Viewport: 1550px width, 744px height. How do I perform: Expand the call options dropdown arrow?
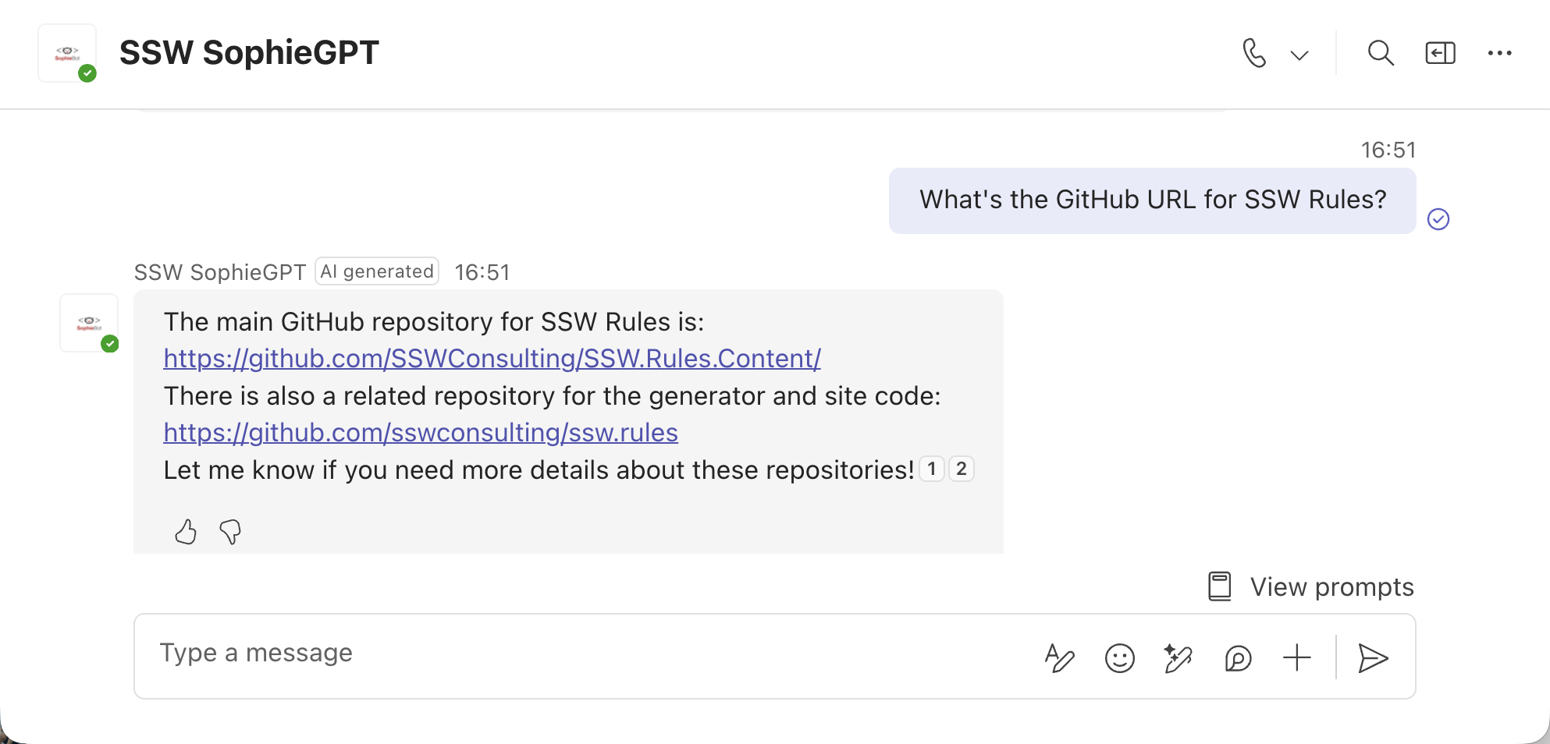click(x=1299, y=55)
